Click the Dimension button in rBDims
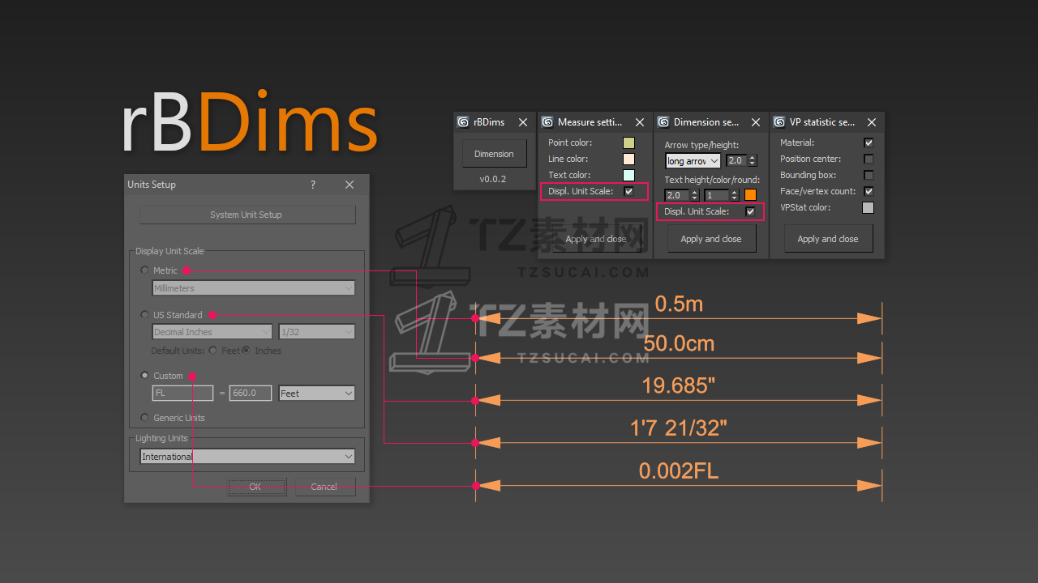1038x583 pixels. [x=494, y=154]
